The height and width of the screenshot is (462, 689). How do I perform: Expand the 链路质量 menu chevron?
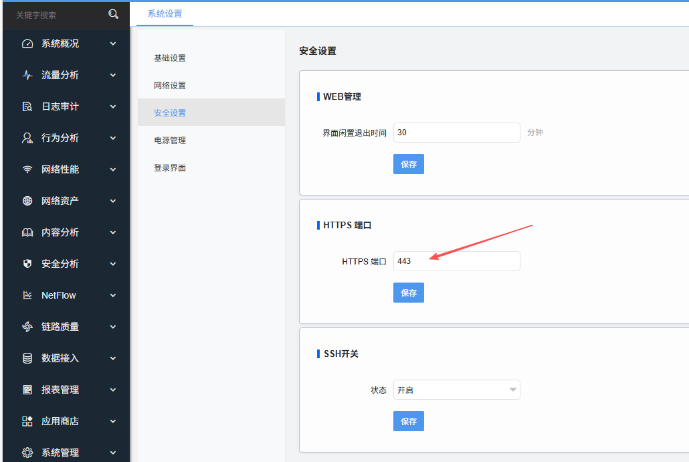113,327
